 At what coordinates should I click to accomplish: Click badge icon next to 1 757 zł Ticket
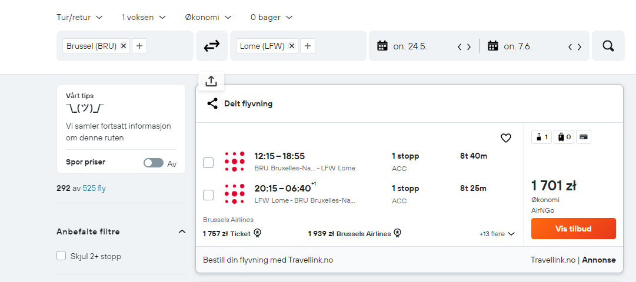(x=258, y=233)
